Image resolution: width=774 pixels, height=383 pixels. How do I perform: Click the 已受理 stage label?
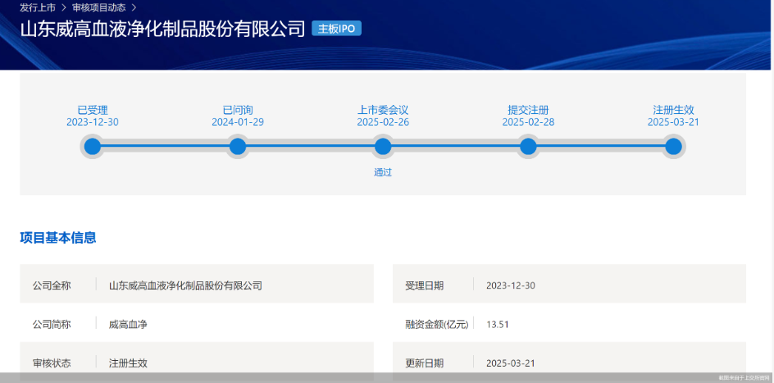[93, 110]
